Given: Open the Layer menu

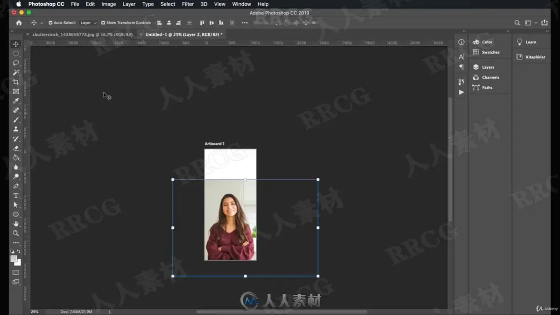Looking at the screenshot, I should tap(129, 4).
